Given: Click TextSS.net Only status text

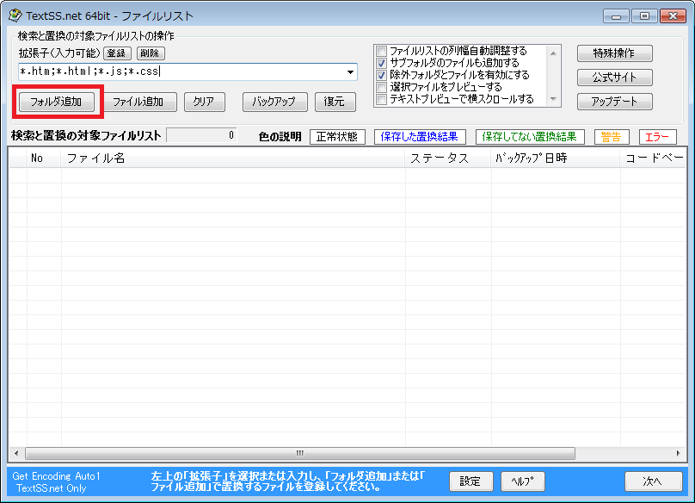Looking at the screenshot, I should [52, 487].
